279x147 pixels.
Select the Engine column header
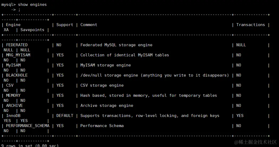(x=13, y=25)
